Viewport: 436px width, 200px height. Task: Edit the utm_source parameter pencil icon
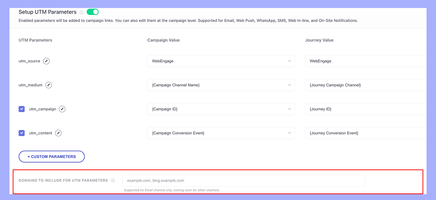tap(46, 61)
